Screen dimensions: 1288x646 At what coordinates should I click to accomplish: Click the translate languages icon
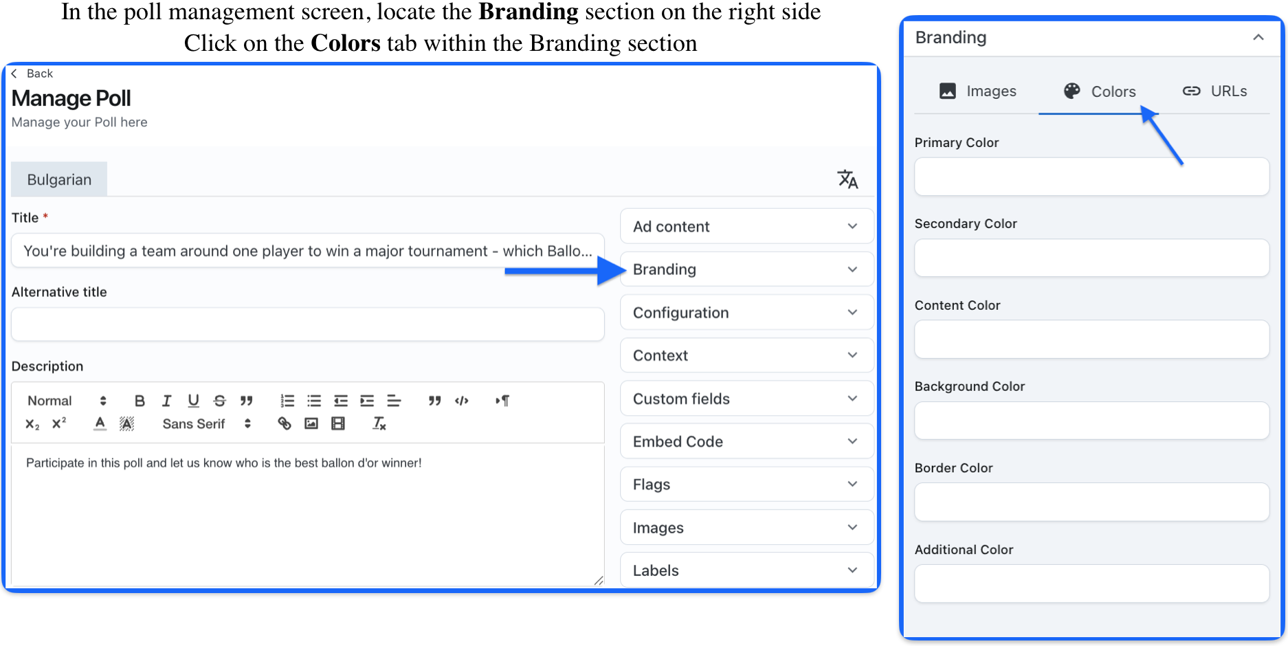click(847, 179)
